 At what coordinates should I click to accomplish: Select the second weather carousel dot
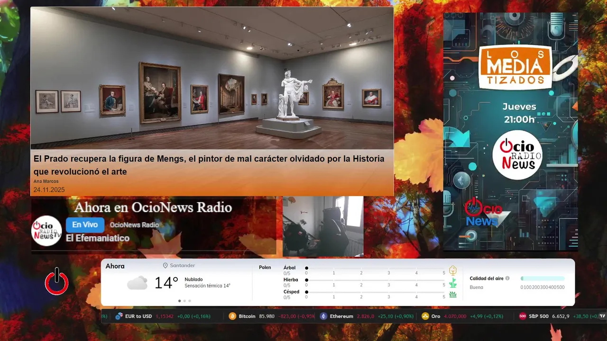(184, 301)
